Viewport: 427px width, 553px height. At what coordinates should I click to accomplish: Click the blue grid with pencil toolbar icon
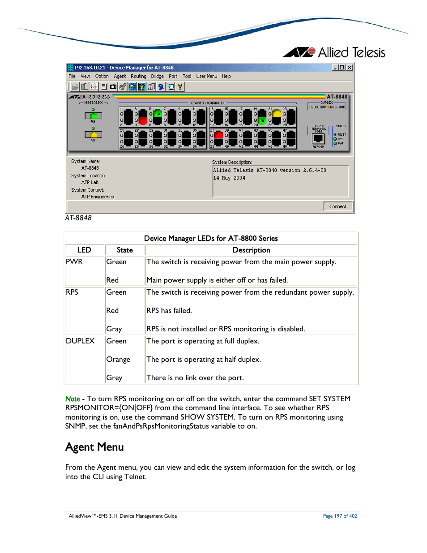pos(142,87)
